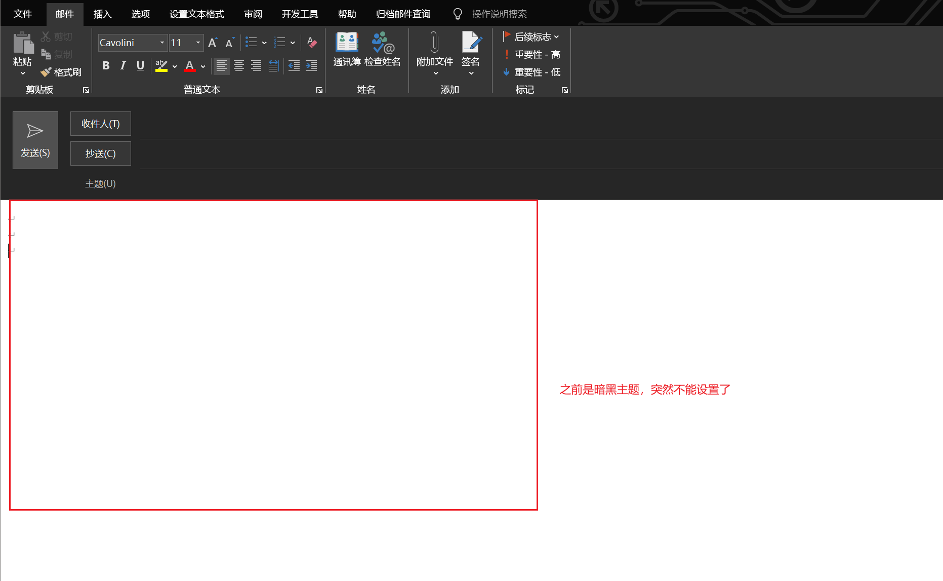Toggle High Importance
This screenshot has height=581, width=943.
pos(531,54)
